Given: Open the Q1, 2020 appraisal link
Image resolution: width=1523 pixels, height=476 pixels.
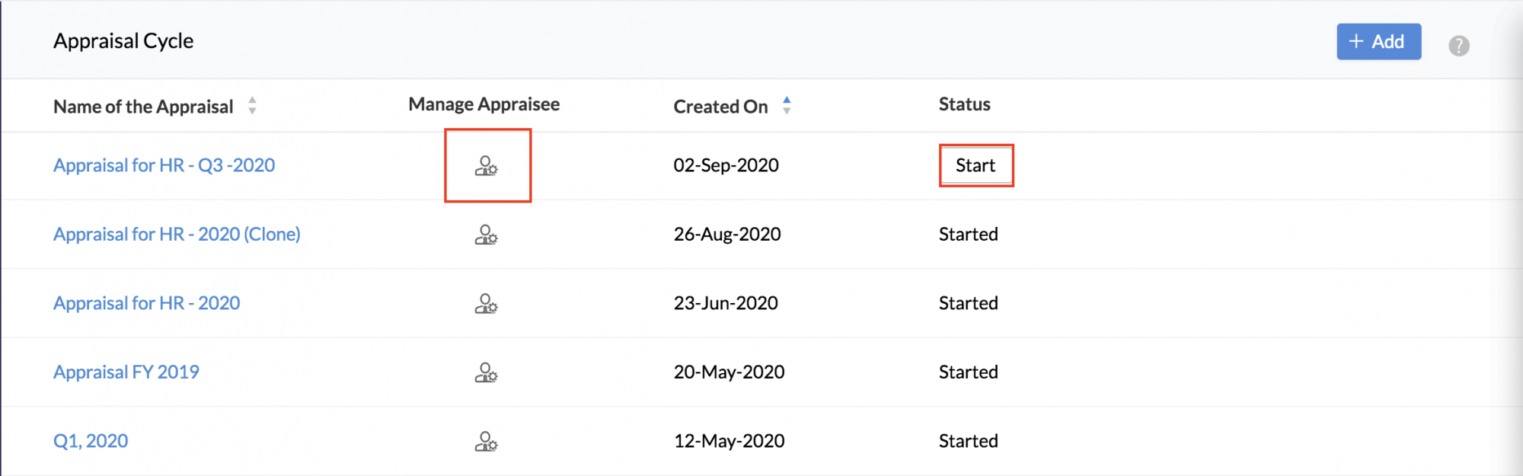Looking at the screenshot, I should pyautogui.click(x=90, y=441).
